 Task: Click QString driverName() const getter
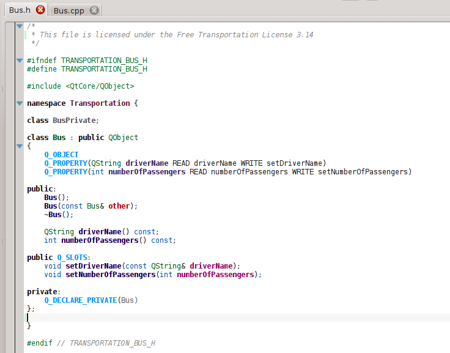[101, 232]
